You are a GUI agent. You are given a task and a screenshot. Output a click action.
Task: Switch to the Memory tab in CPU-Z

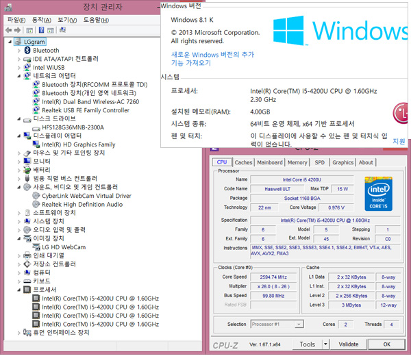click(297, 162)
